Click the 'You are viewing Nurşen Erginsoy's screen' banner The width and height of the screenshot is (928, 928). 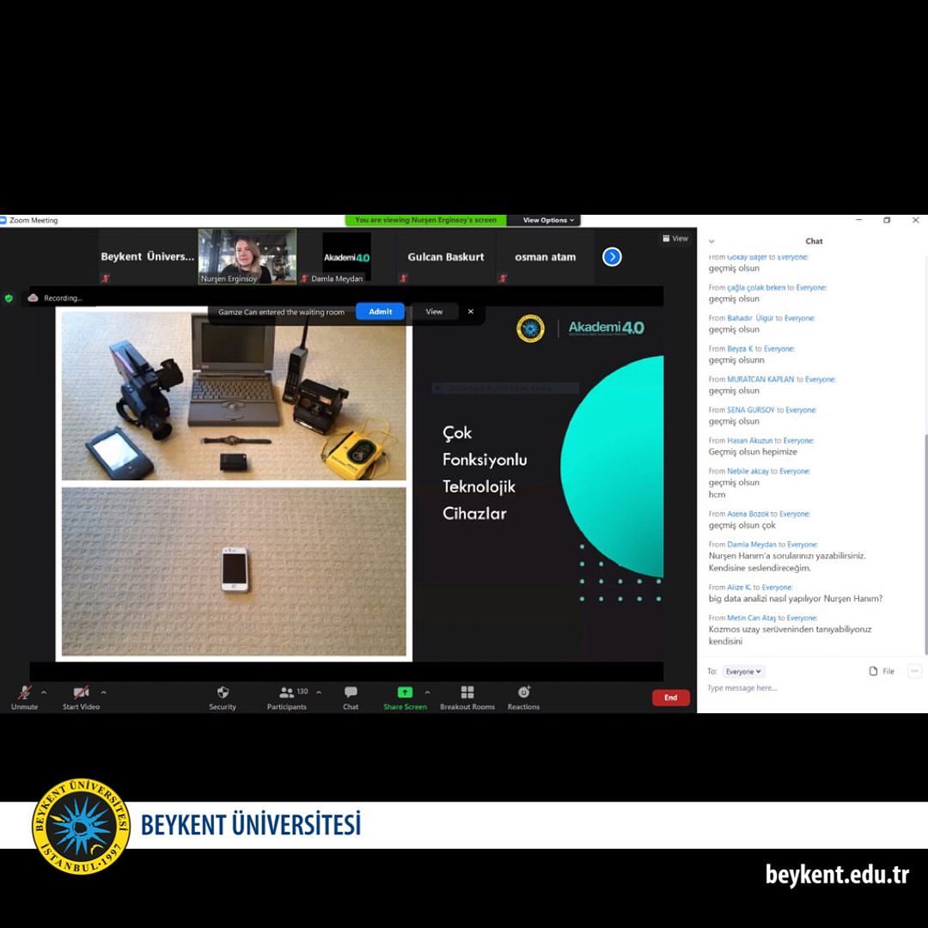[425, 220]
